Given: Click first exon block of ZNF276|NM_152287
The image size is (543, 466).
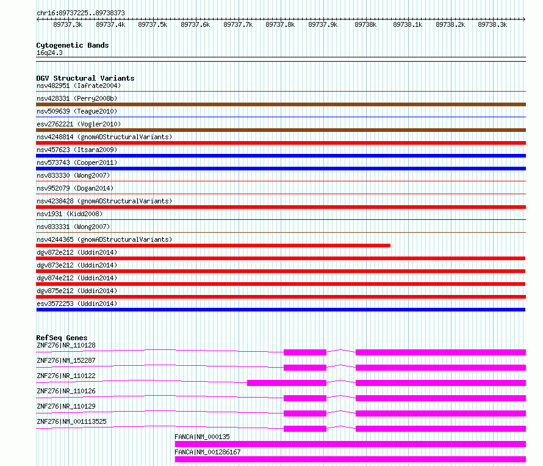Looking at the screenshot, I should [305, 368].
